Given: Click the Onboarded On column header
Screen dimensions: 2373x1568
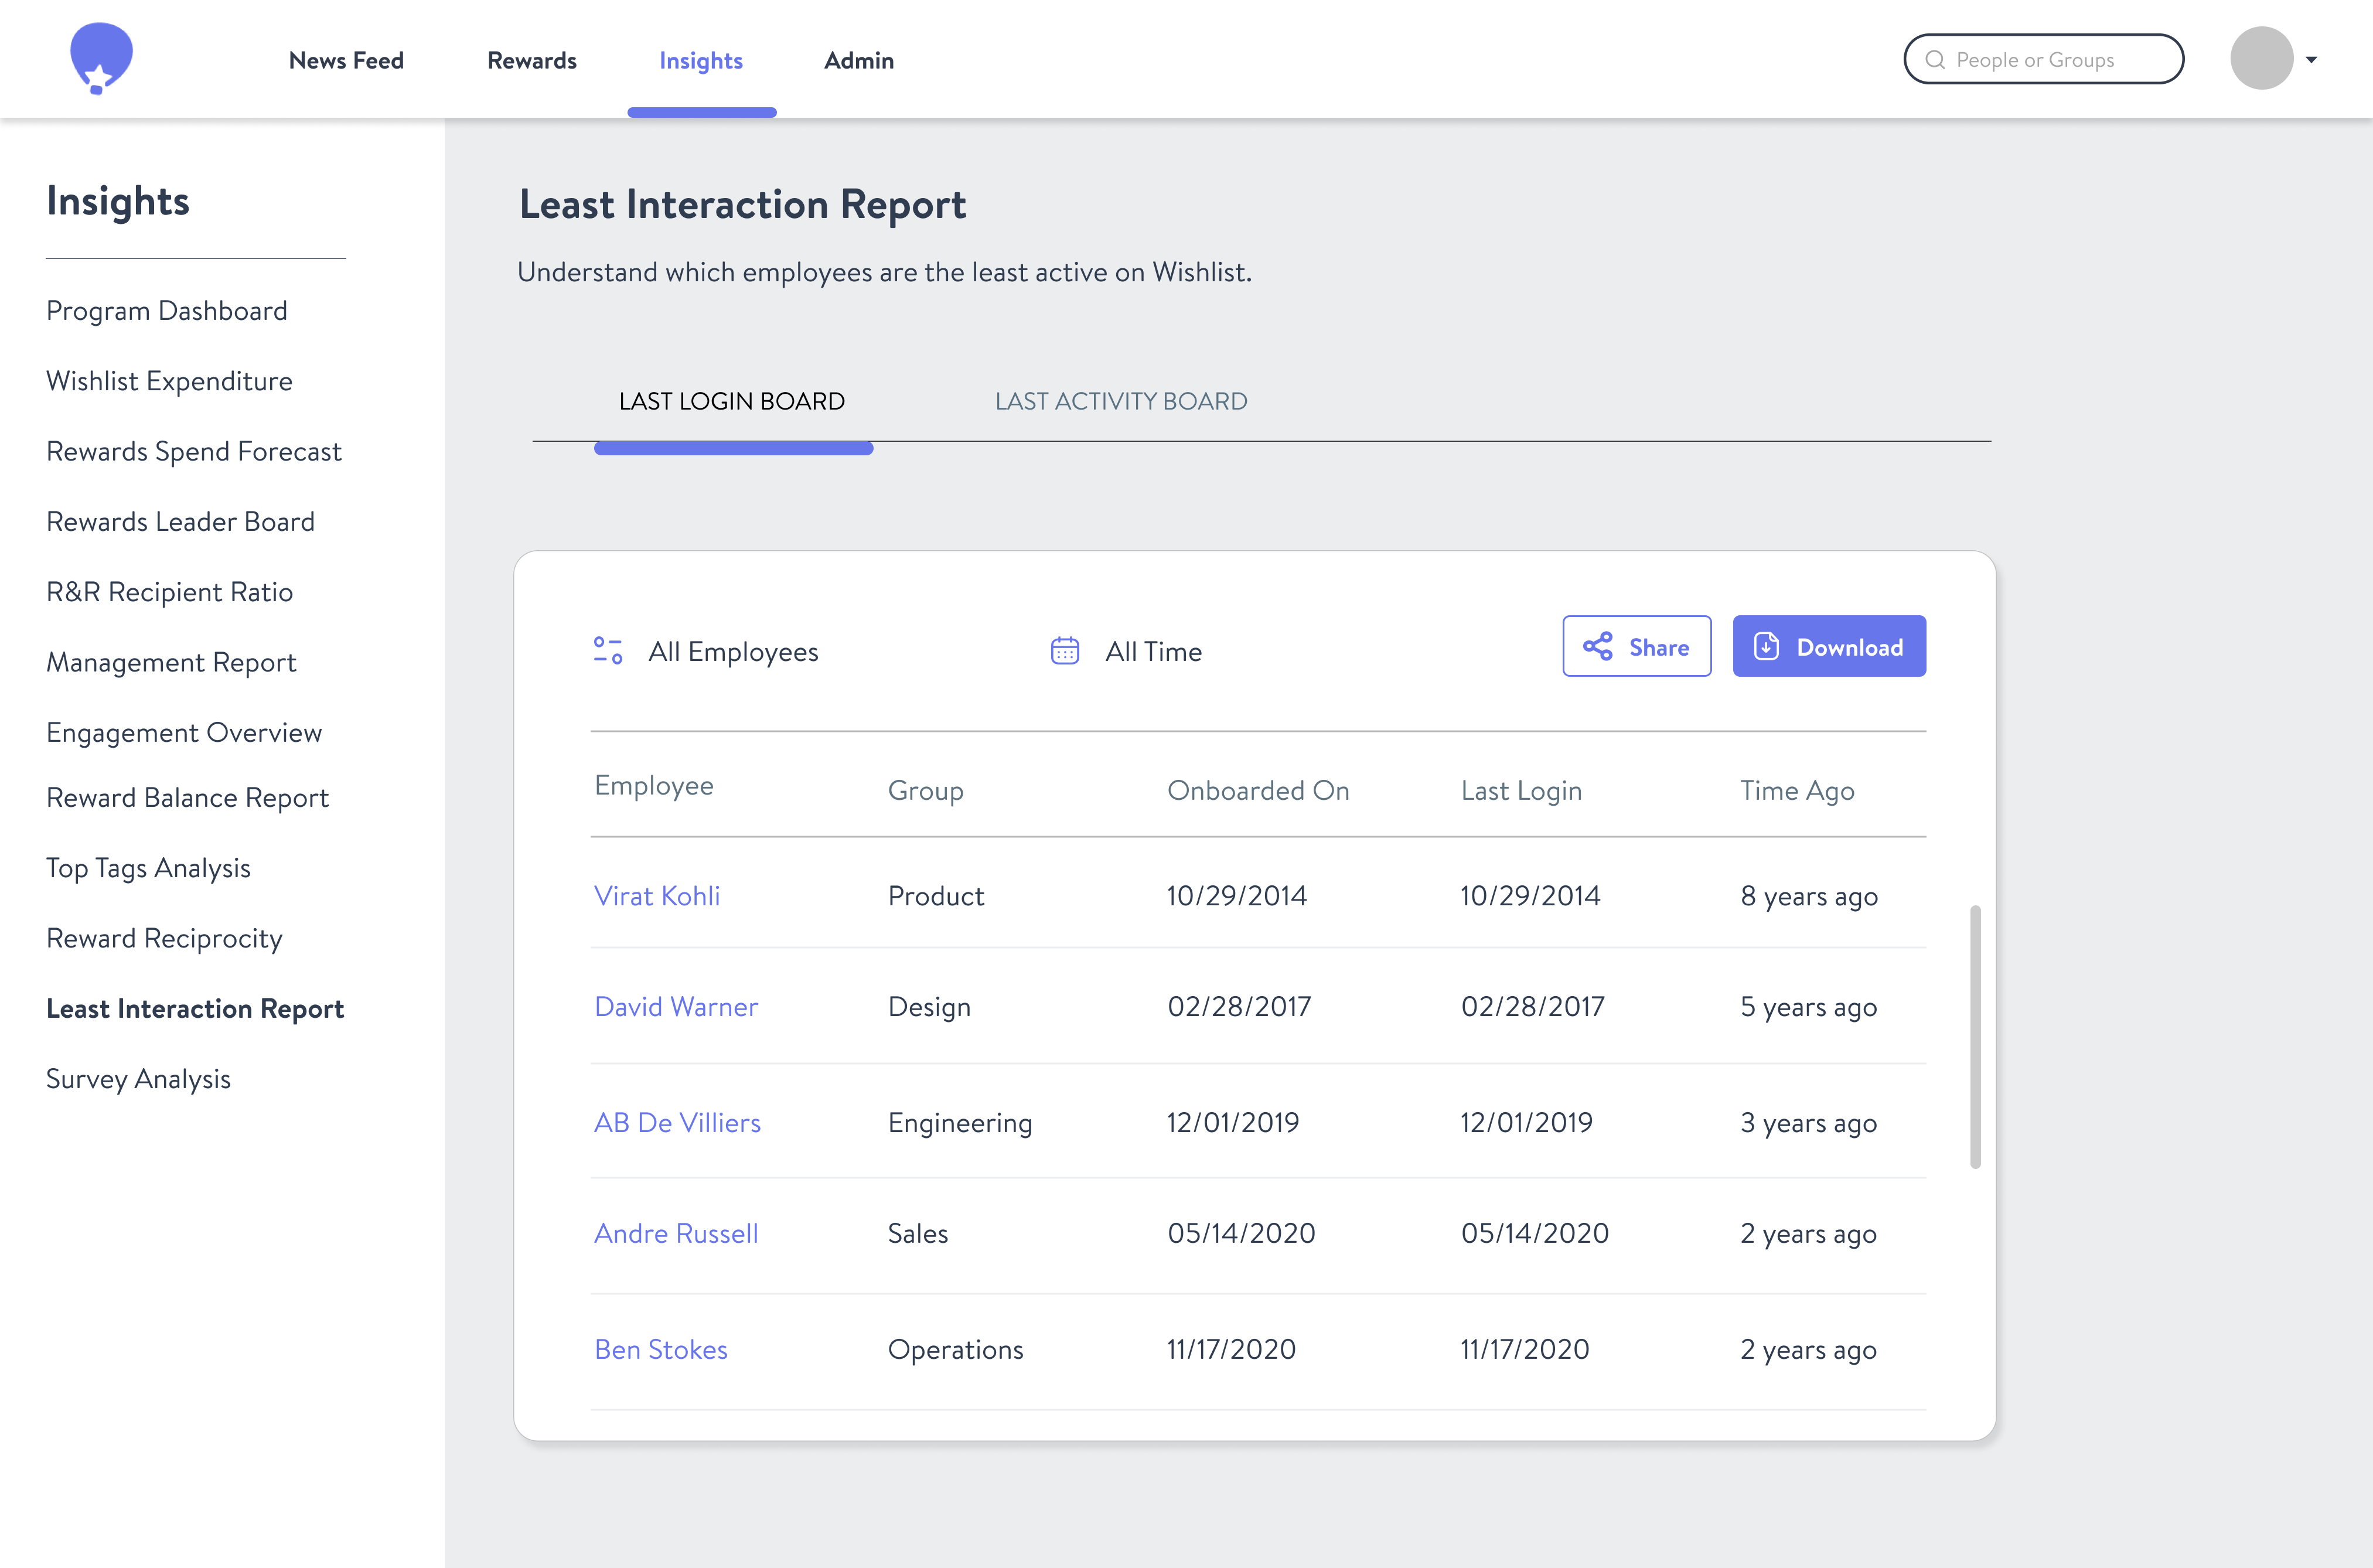Looking at the screenshot, I should (1258, 791).
